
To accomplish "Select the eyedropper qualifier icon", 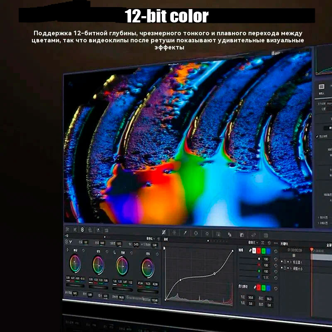I will click(185, 233).
